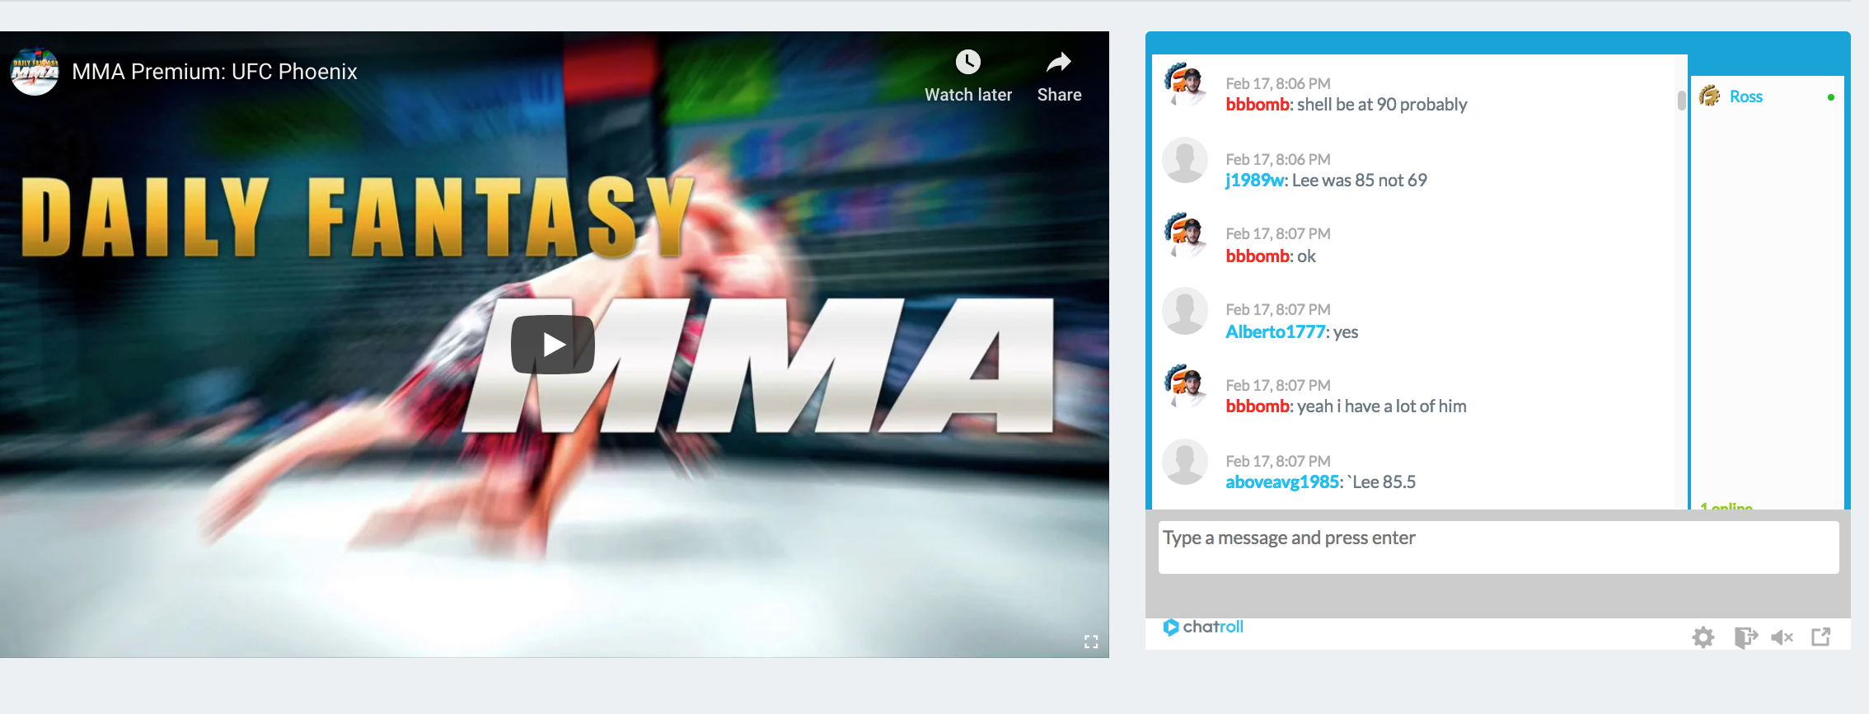Image resolution: width=1869 pixels, height=714 pixels.
Task: Pop out chat in new window
Action: tap(1821, 636)
